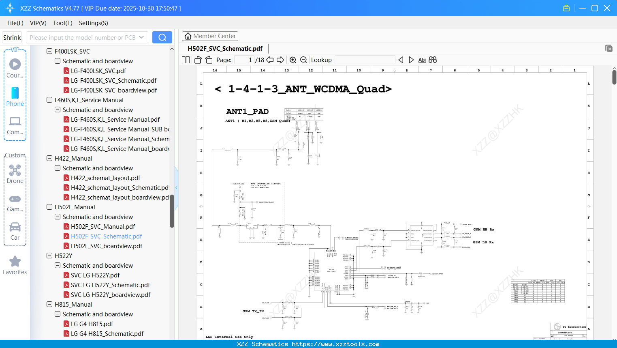Screen dimensions: 617x348
Task: Click the Member Center button
Action: [210, 36]
